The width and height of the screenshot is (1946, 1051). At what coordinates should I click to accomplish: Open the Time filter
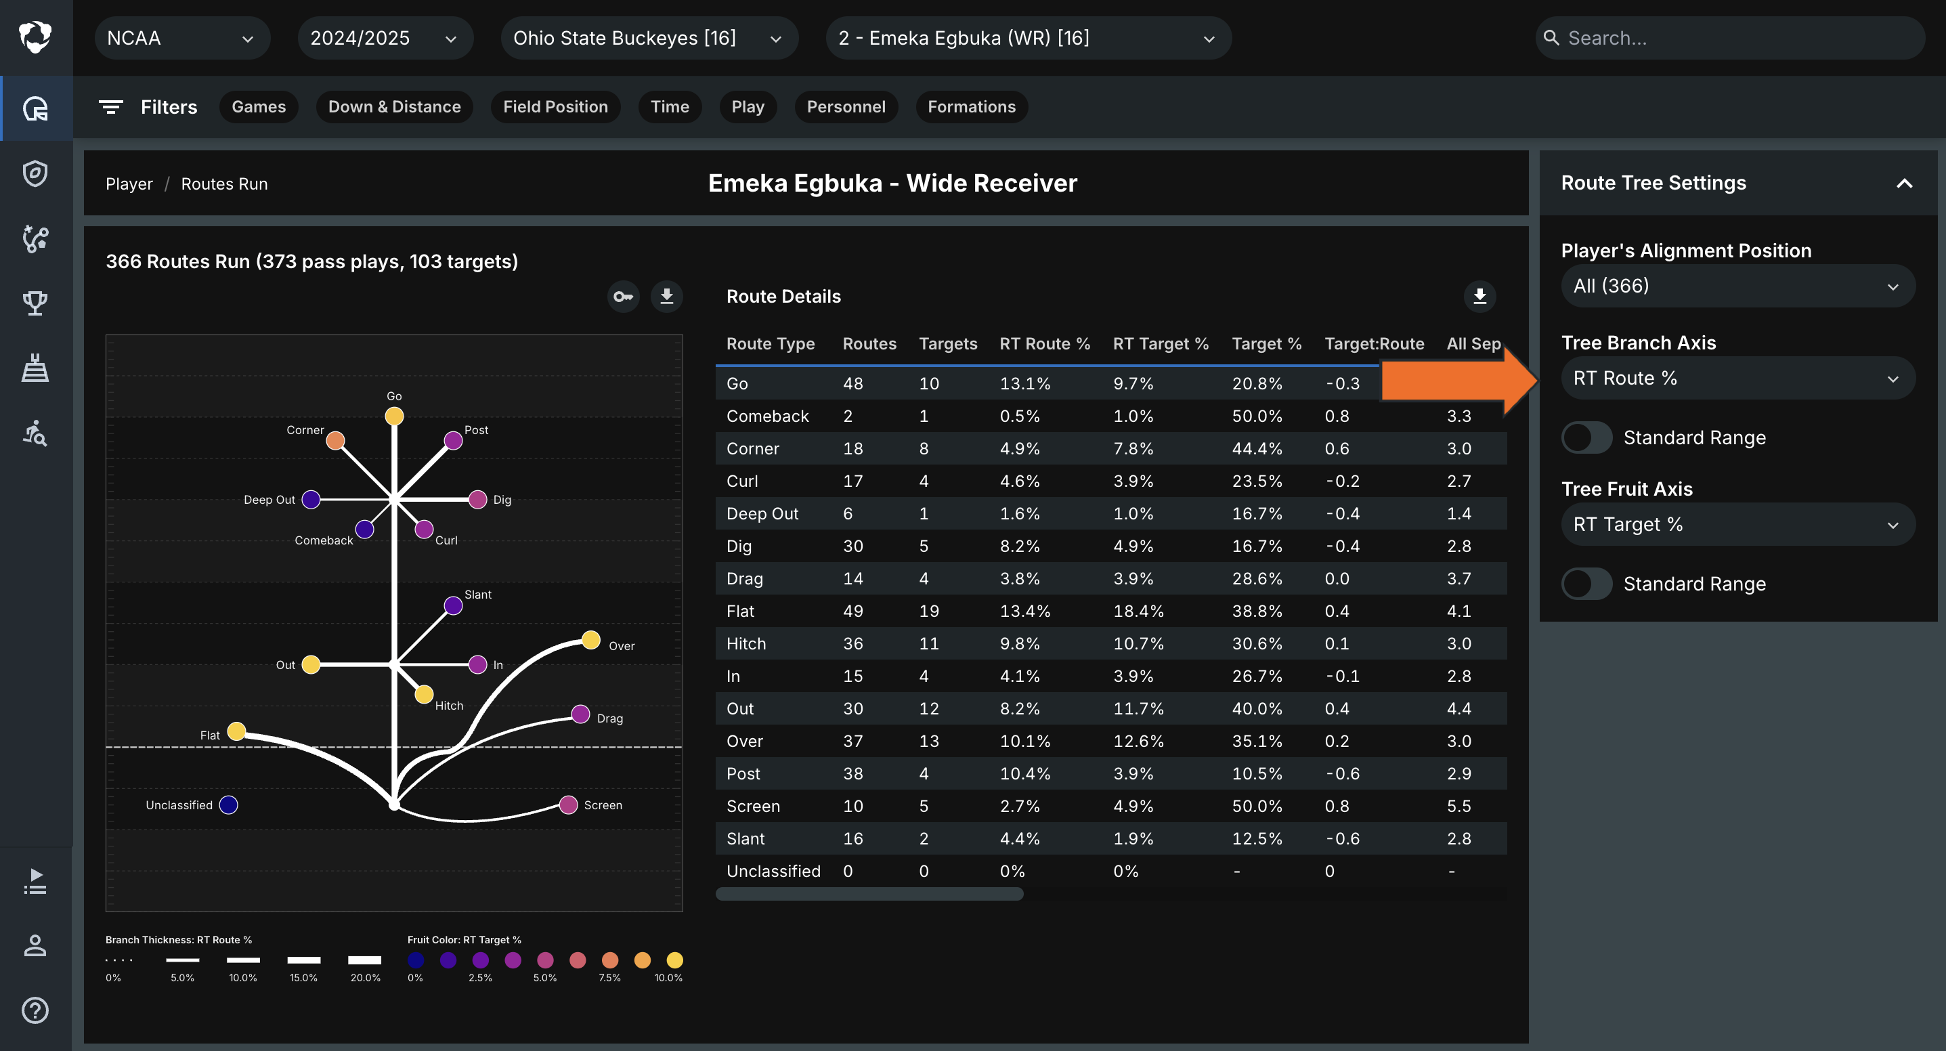point(669,107)
